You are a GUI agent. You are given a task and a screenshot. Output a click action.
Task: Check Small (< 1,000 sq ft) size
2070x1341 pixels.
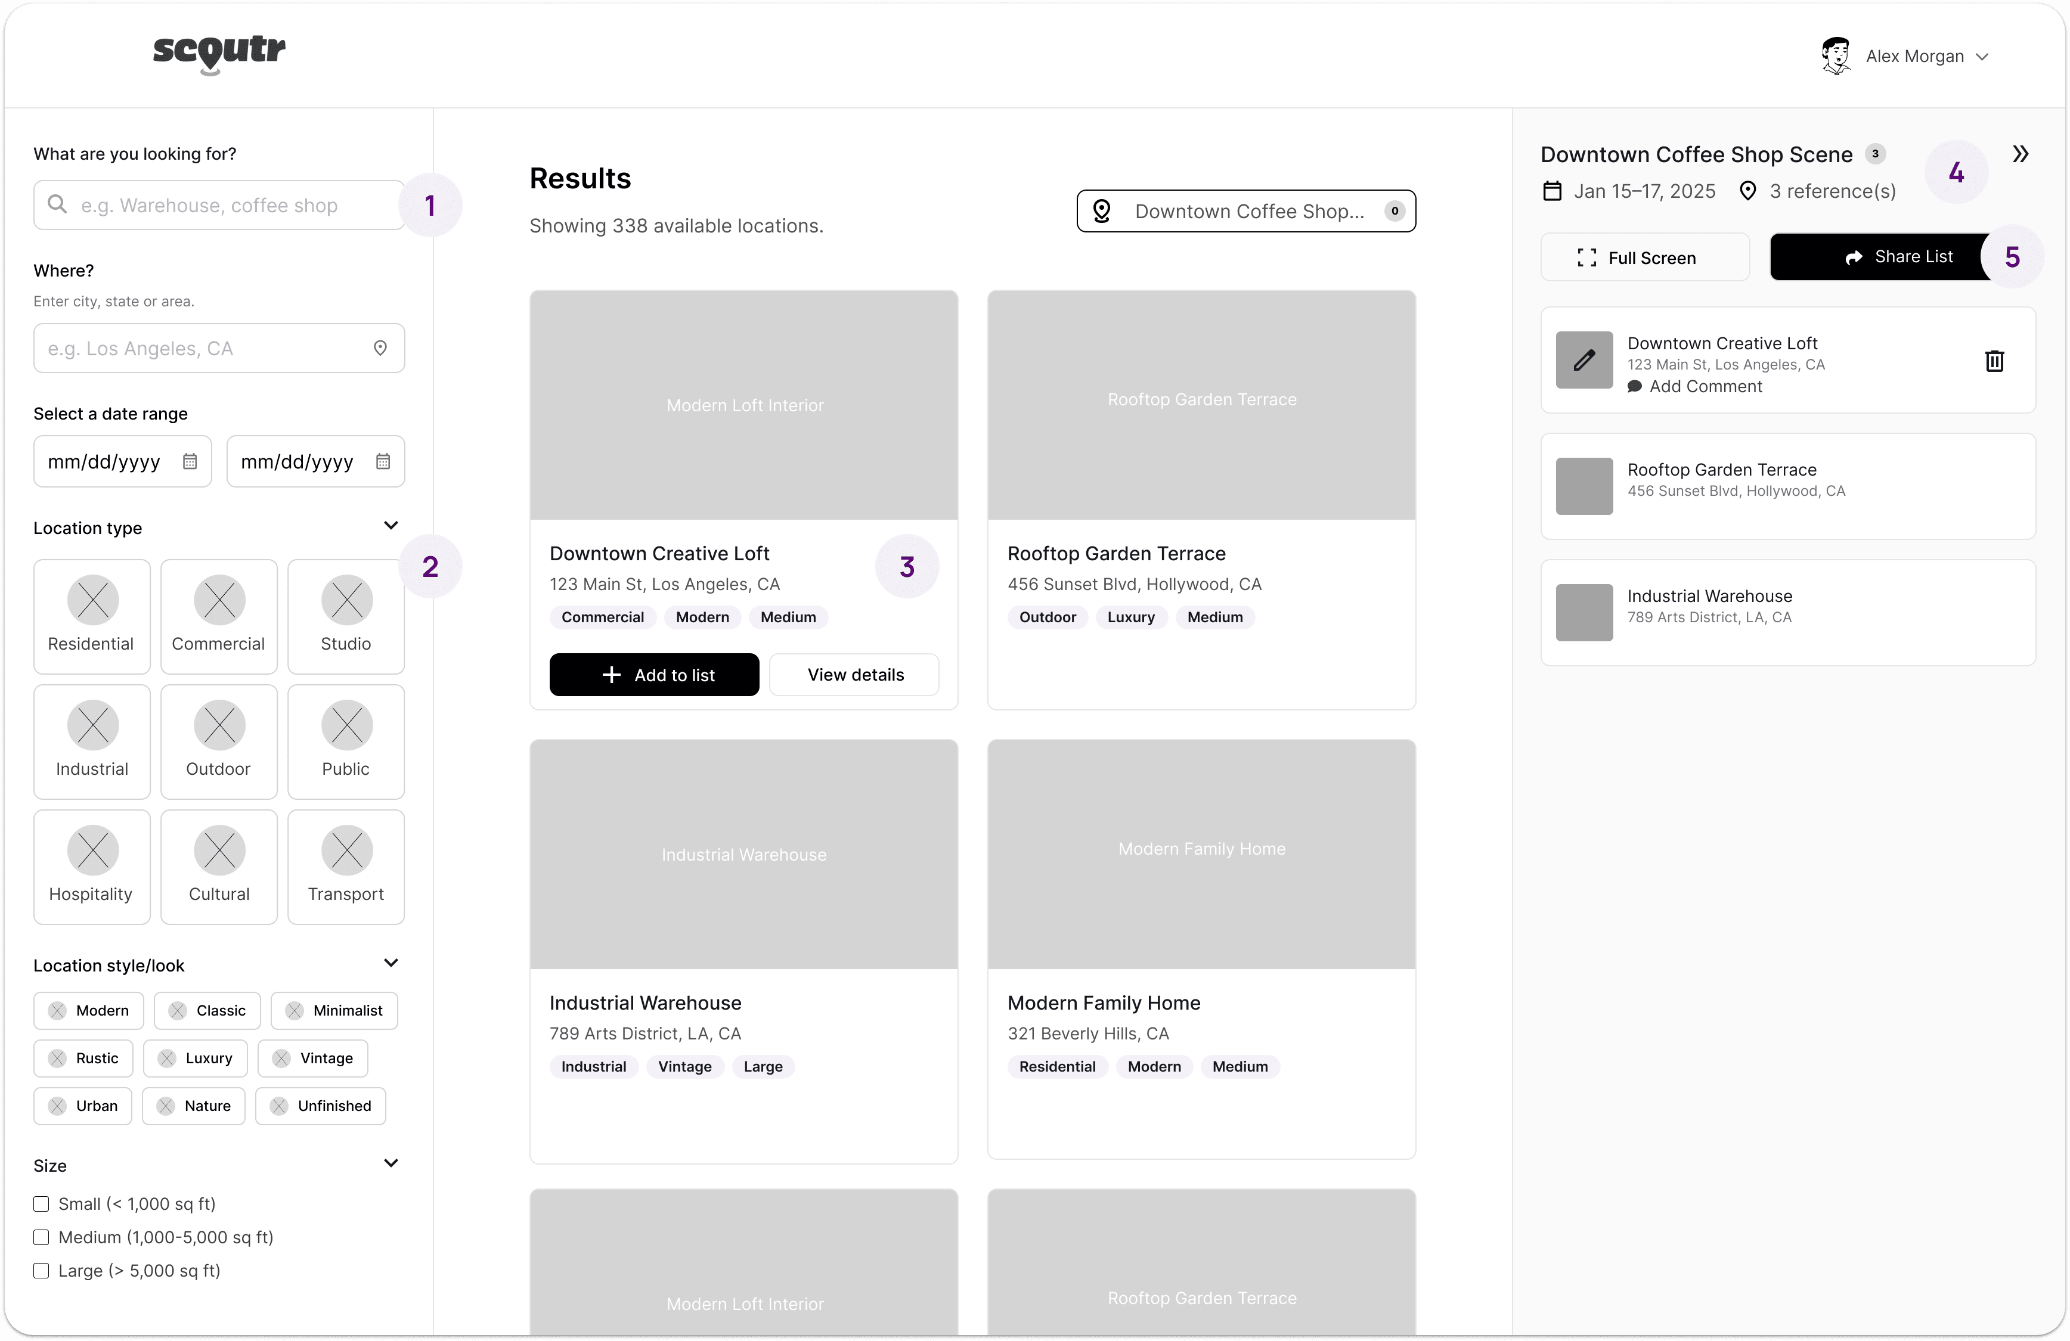(x=41, y=1203)
